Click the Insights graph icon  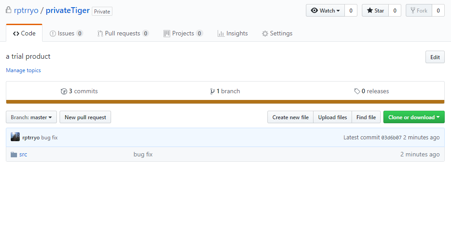[x=221, y=34]
